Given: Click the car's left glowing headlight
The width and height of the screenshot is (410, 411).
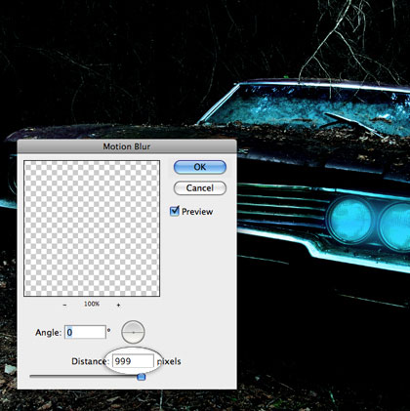Looking at the screenshot, I should [x=350, y=220].
